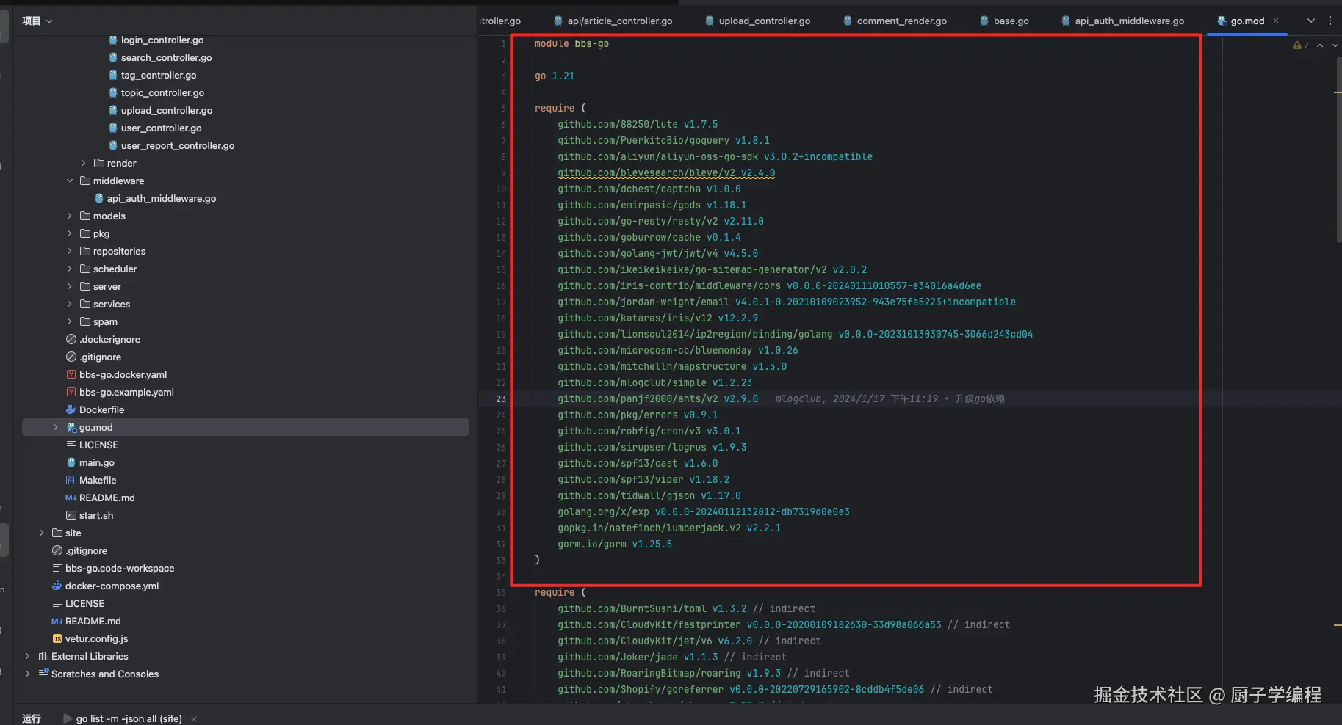Click the start.sh shell file icon
This screenshot has width=1342, height=725.
(x=71, y=515)
